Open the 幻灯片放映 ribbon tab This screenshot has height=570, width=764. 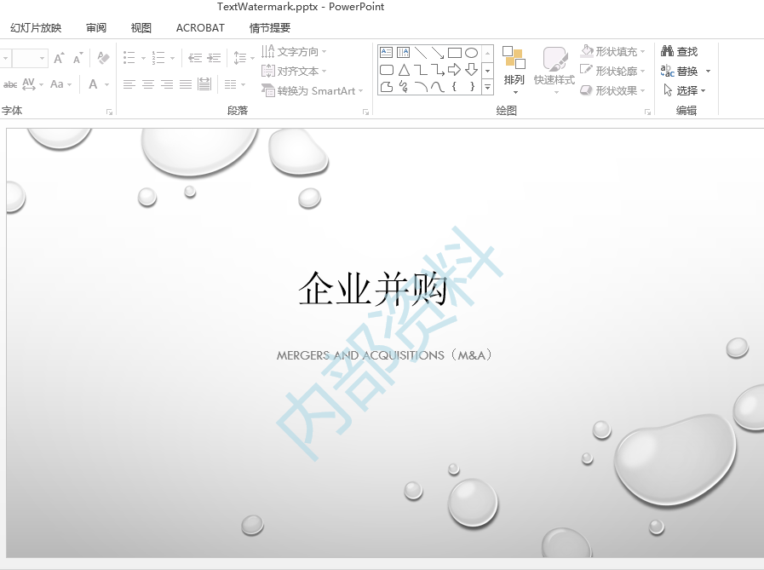tap(36, 28)
